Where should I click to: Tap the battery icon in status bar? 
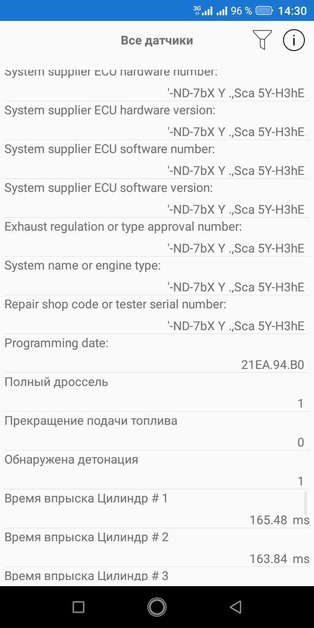point(264,10)
